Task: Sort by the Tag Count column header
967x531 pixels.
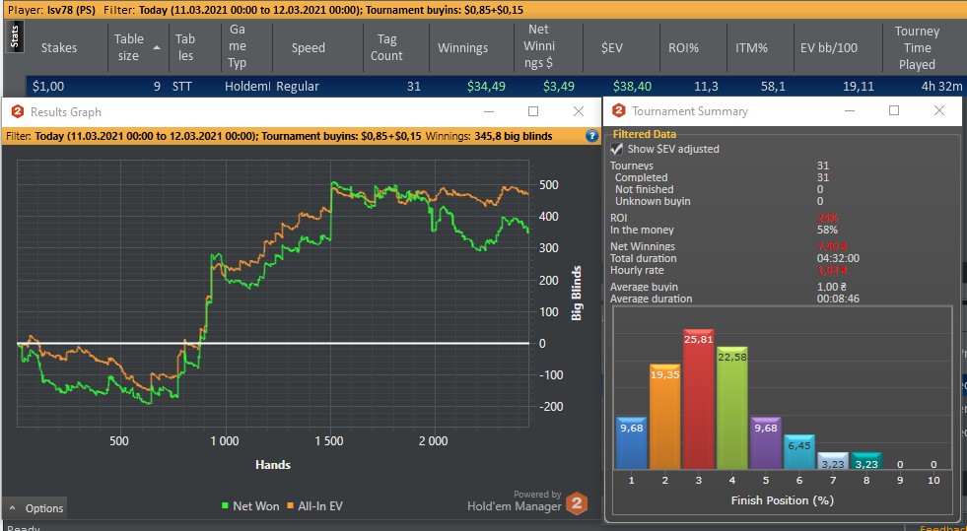Action: pos(386,47)
